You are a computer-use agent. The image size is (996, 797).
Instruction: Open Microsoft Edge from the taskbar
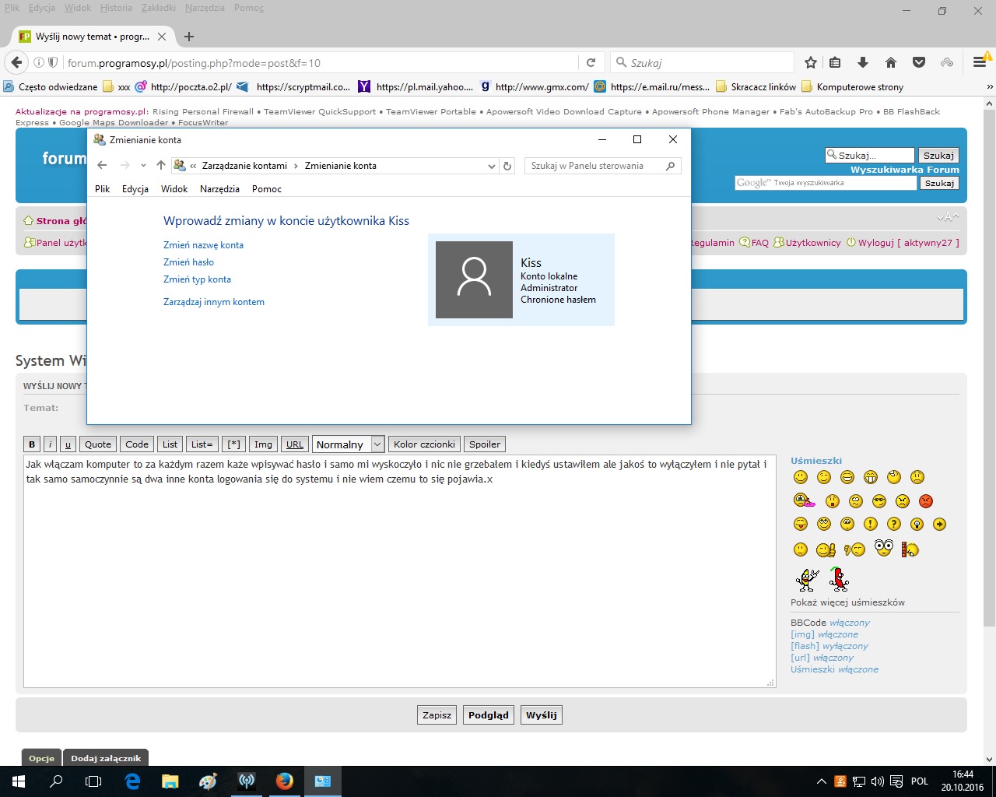coord(132,781)
